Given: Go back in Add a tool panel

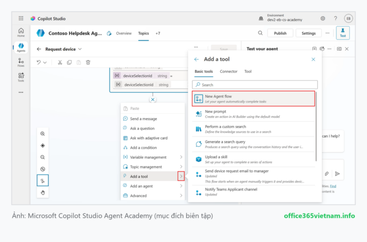Looking at the screenshot, I should coord(197,59).
